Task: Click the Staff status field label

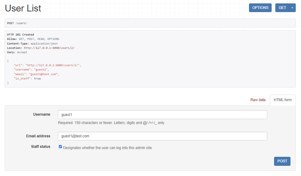Action: click(x=41, y=147)
